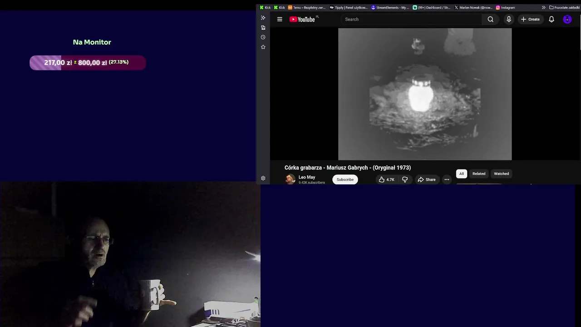Image resolution: width=581 pixels, height=327 pixels.
Task: Click the Na Monitor goal title
Action: [x=92, y=42]
